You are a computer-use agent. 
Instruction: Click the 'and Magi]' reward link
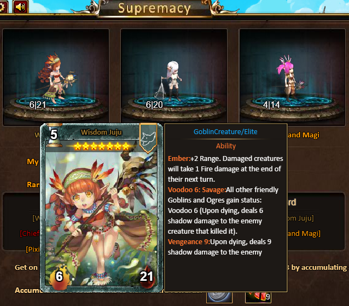coord(304,233)
